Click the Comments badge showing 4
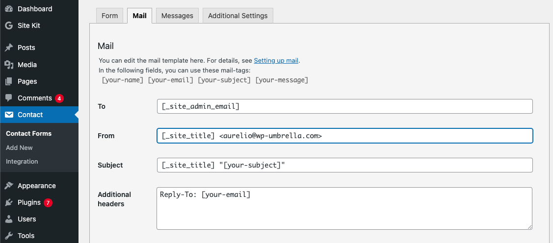The image size is (553, 243). pyautogui.click(x=59, y=98)
